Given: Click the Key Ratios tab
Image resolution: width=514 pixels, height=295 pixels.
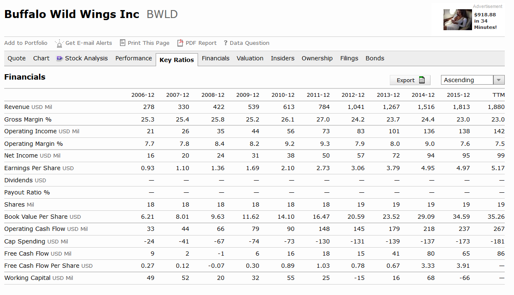Looking at the screenshot, I should 177,60.
